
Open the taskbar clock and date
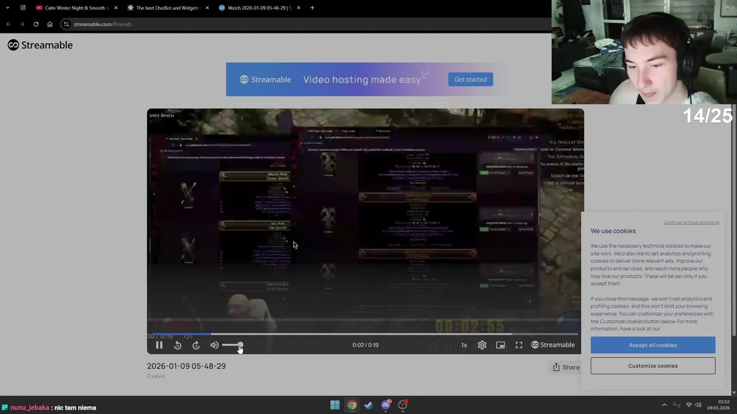click(719, 405)
